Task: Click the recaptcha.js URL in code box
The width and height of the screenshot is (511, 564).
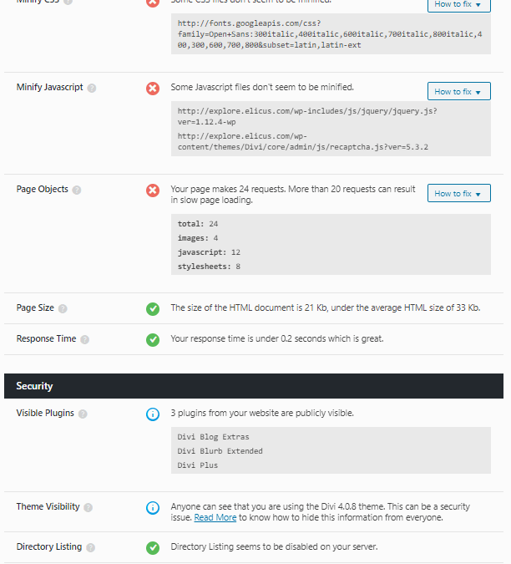Action: pyautogui.click(x=302, y=142)
